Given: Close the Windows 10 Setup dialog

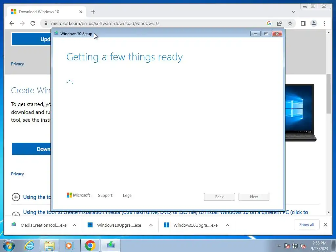Looking at the screenshot, I should click(x=277, y=34).
